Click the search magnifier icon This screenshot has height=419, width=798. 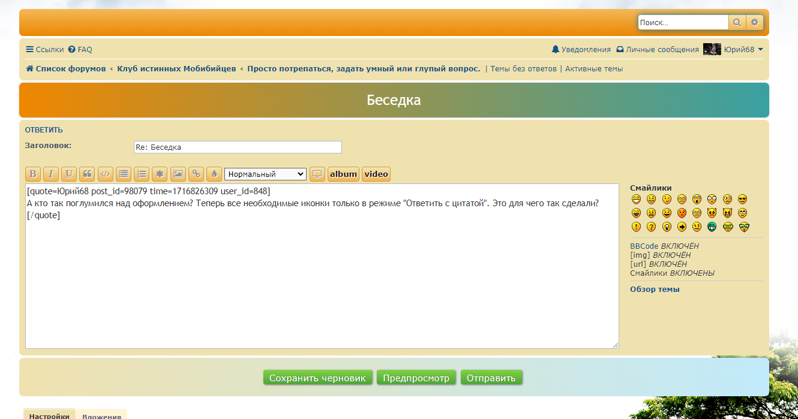tap(737, 23)
